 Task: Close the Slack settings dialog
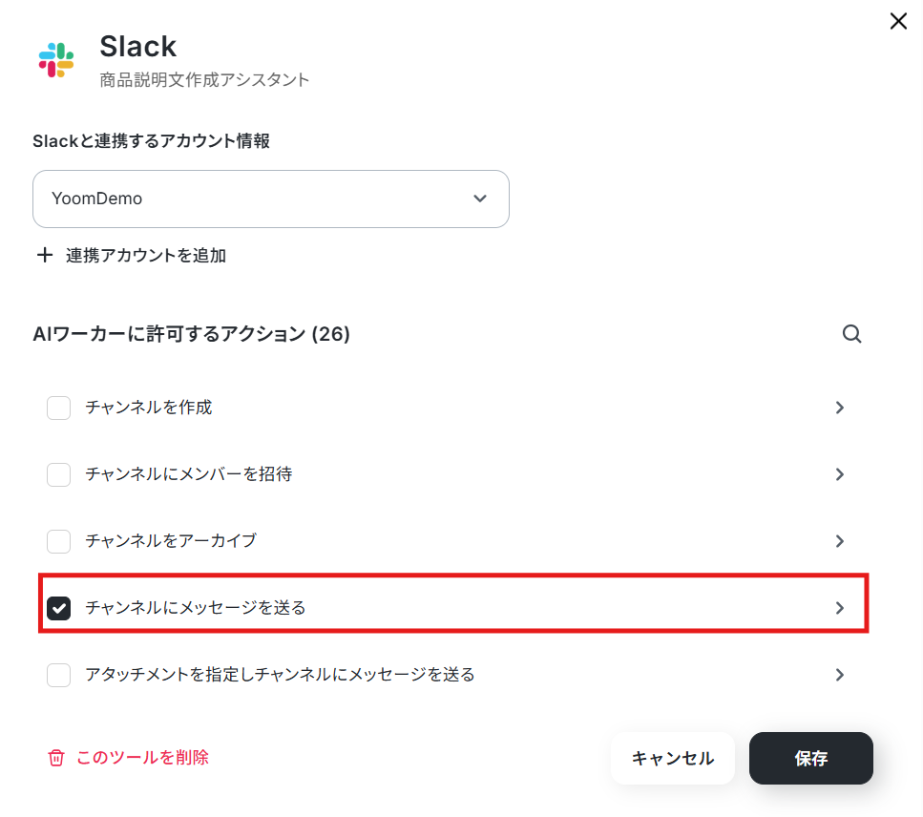click(x=898, y=22)
